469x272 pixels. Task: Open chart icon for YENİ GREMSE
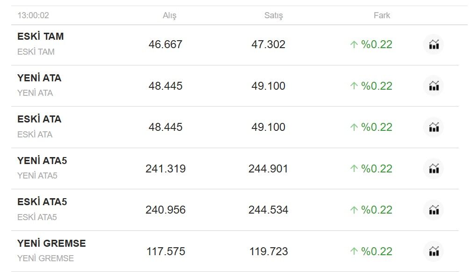pyautogui.click(x=433, y=251)
